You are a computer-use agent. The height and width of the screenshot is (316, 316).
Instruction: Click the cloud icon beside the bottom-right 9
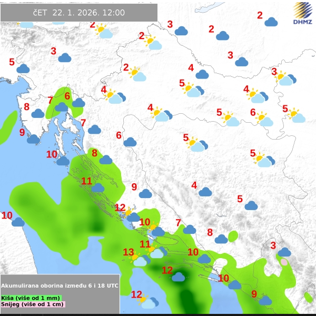click(265, 300)
